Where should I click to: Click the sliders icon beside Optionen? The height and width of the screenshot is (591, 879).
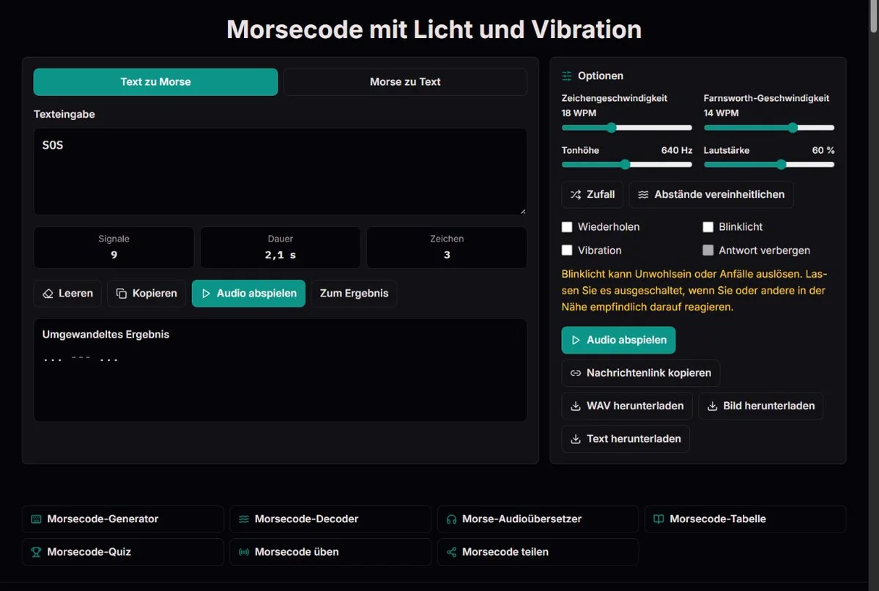click(567, 76)
